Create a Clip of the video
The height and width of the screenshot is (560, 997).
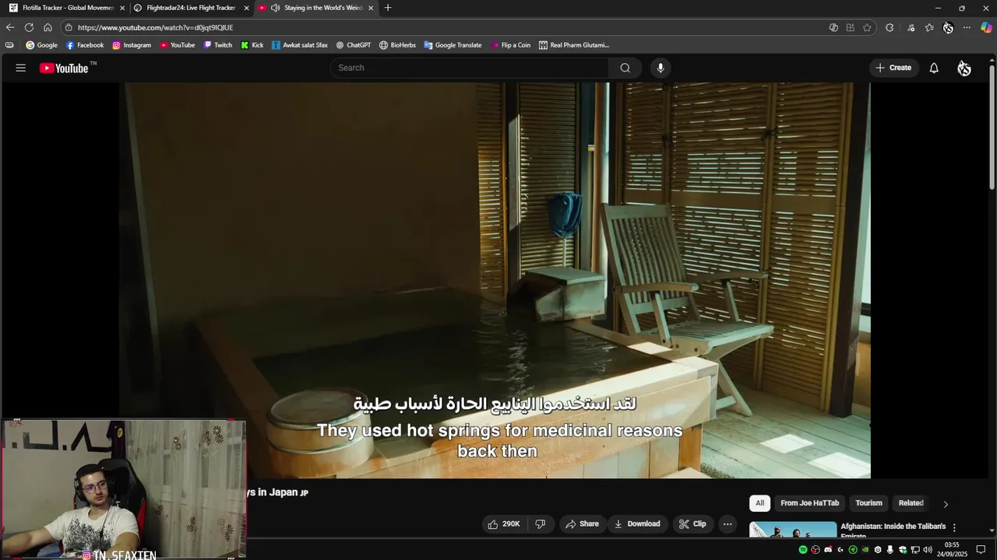[x=692, y=524]
